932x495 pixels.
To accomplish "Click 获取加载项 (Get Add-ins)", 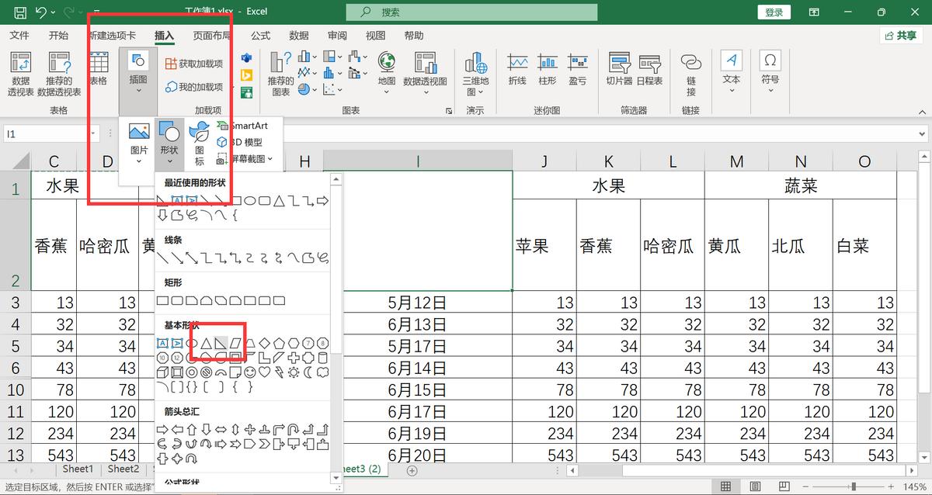I will point(193,63).
